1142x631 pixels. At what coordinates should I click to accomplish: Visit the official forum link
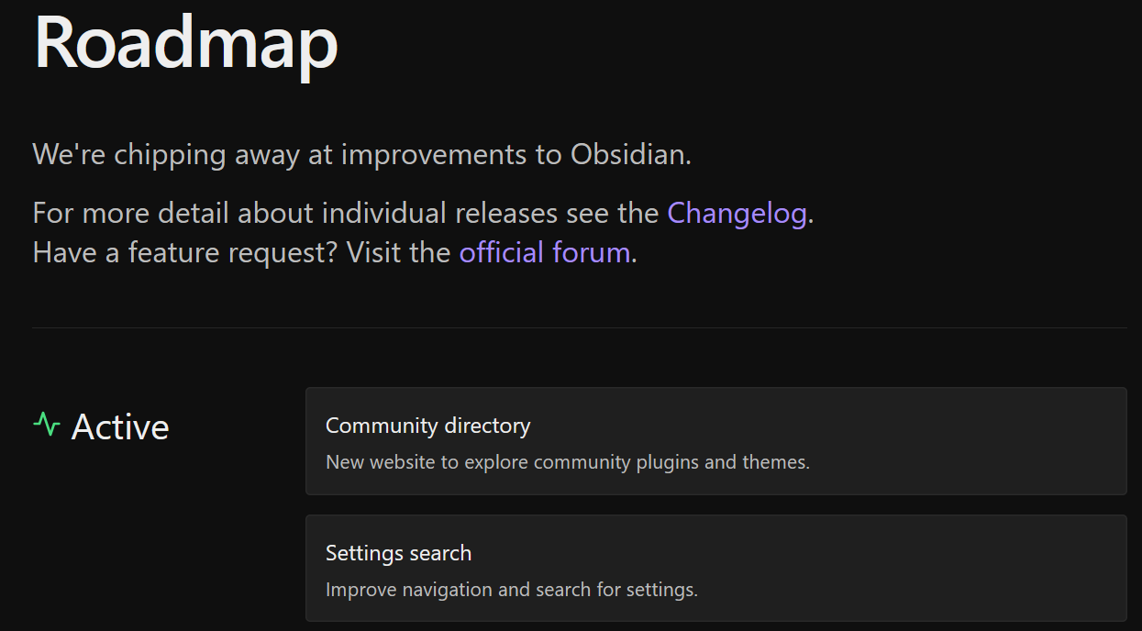(544, 252)
